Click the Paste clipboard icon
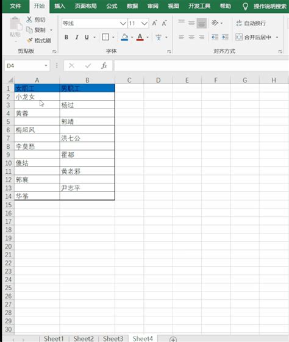289x342 pixels. (x=16, y=23)
